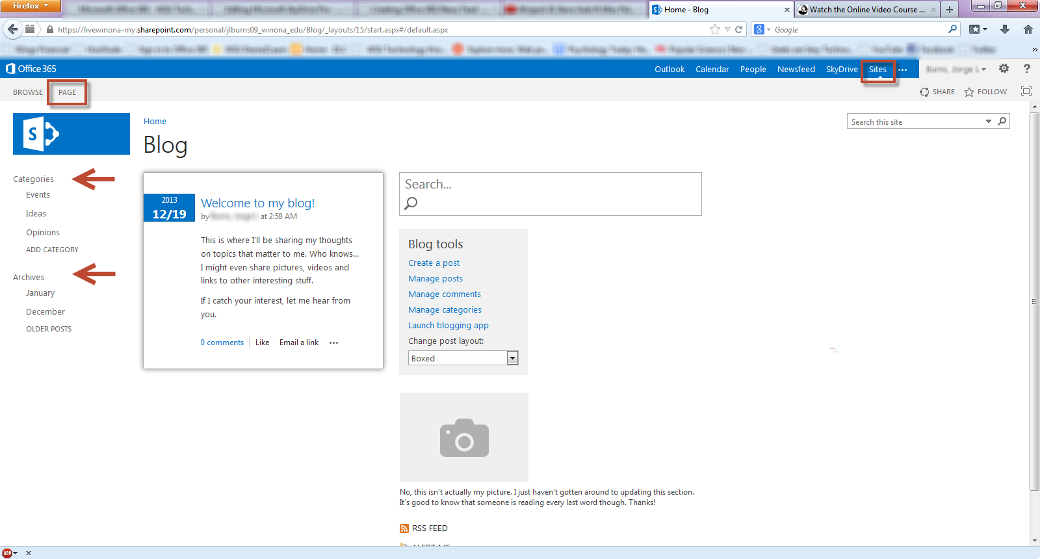Click the blog search magnifier icon
Viewport: 1040px width, 559px height.
coord(411,203)
